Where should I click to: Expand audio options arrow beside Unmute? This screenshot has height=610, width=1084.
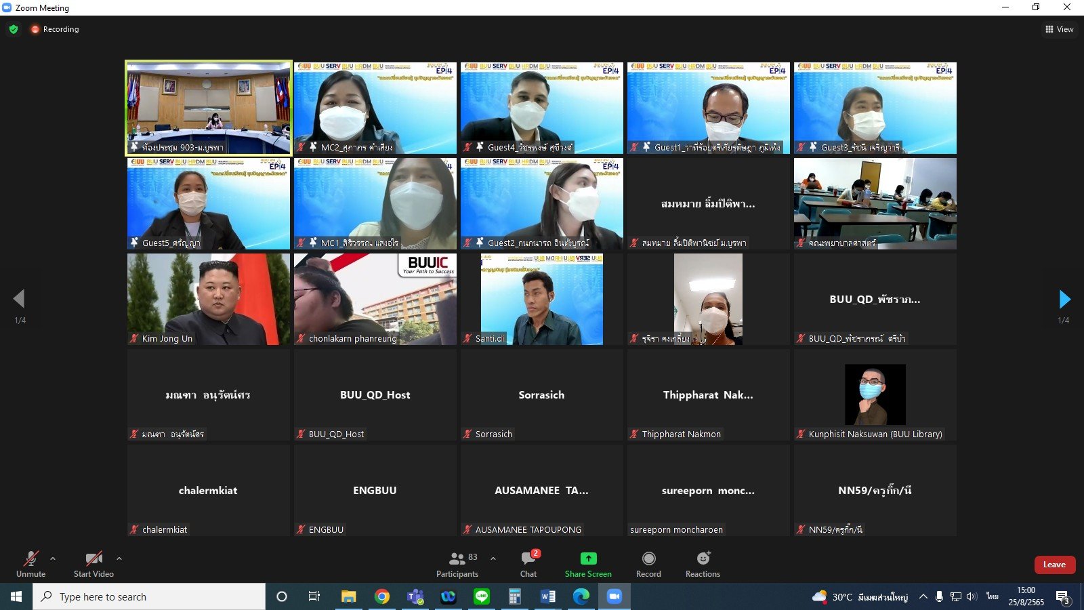[x=53, y=558]
